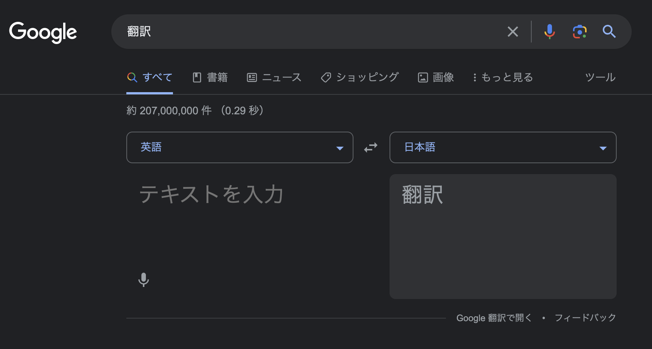
Task: Clear the search query with the X icon
Action: (513, 32)
